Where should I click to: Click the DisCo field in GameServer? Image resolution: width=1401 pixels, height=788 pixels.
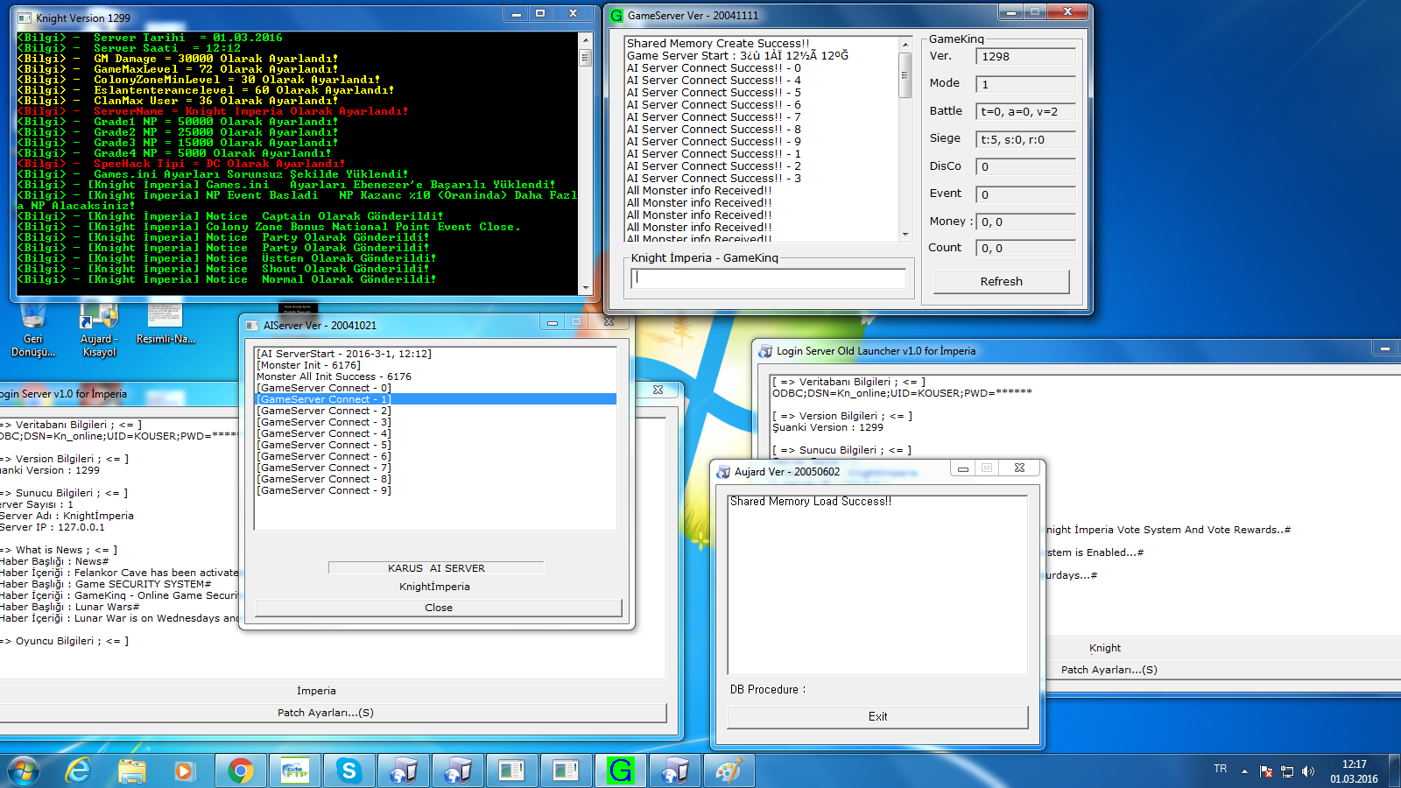pyautogui.click(x=1025, y=166)
